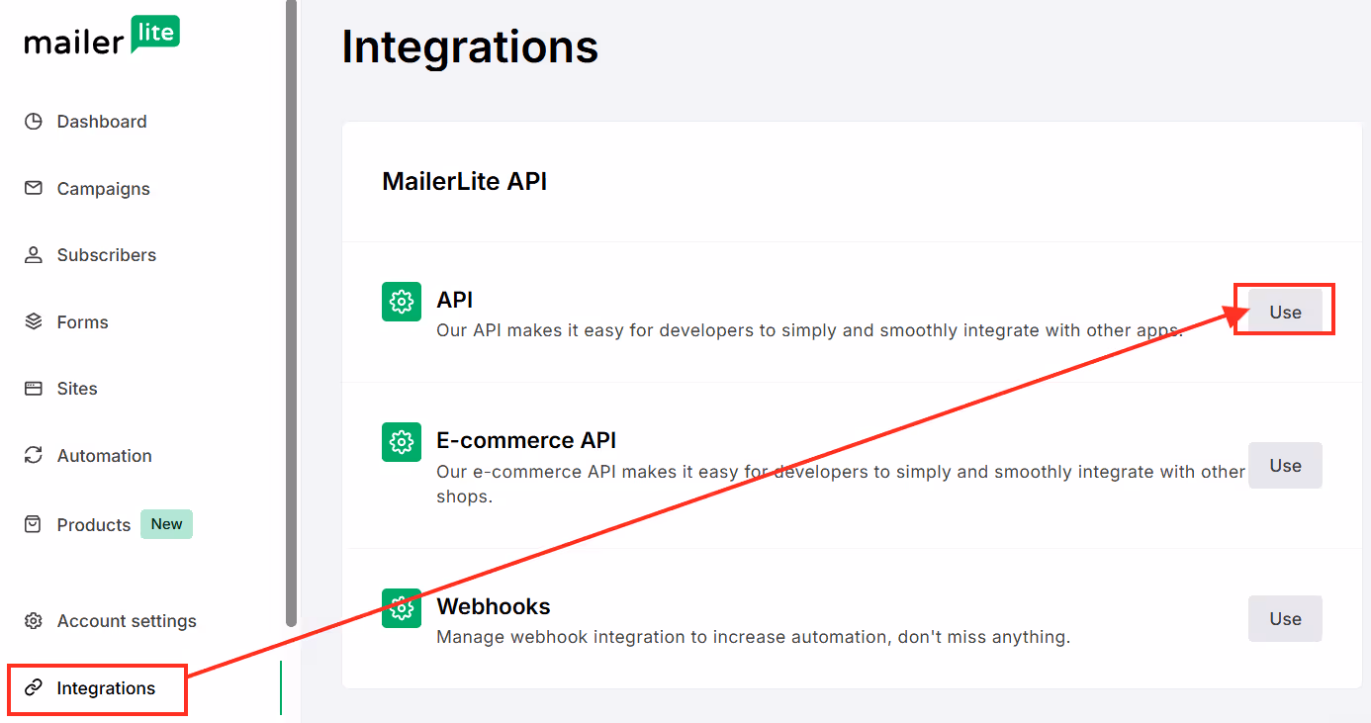Viewport: 1371px width, 723px height.
Task: Click the Integrations link chain icon
Action: [34, 687]
